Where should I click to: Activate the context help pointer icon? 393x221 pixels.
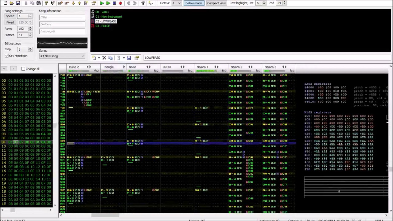click(53, 3)
